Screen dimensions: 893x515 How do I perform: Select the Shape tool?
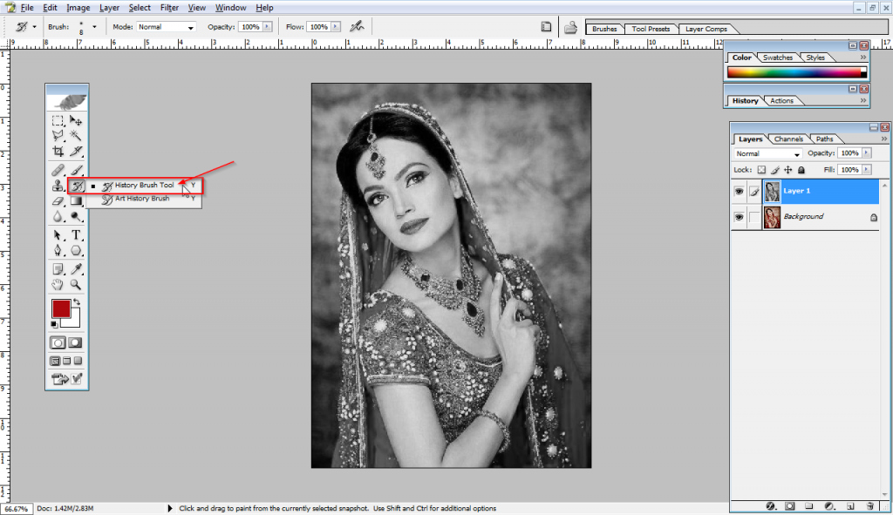(76, 250)
